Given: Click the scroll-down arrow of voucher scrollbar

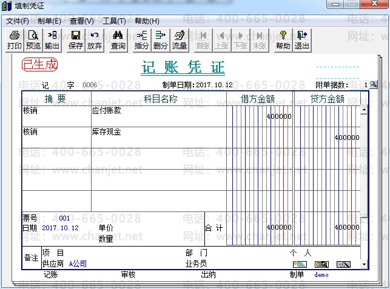Looking at the screenshot, I should coord(364,264).
